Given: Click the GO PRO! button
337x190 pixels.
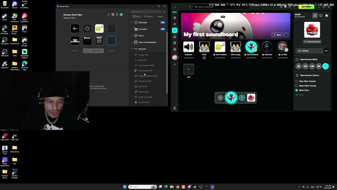Looking at the screenshot, I should point(306,7).
